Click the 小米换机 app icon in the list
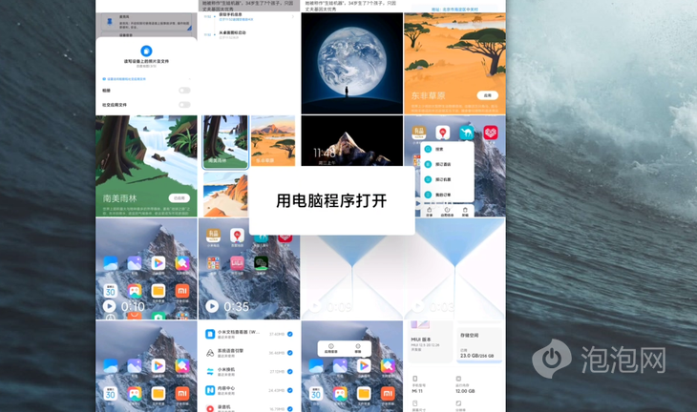This screenshot has width=697, height=412. tap(210, 372)
